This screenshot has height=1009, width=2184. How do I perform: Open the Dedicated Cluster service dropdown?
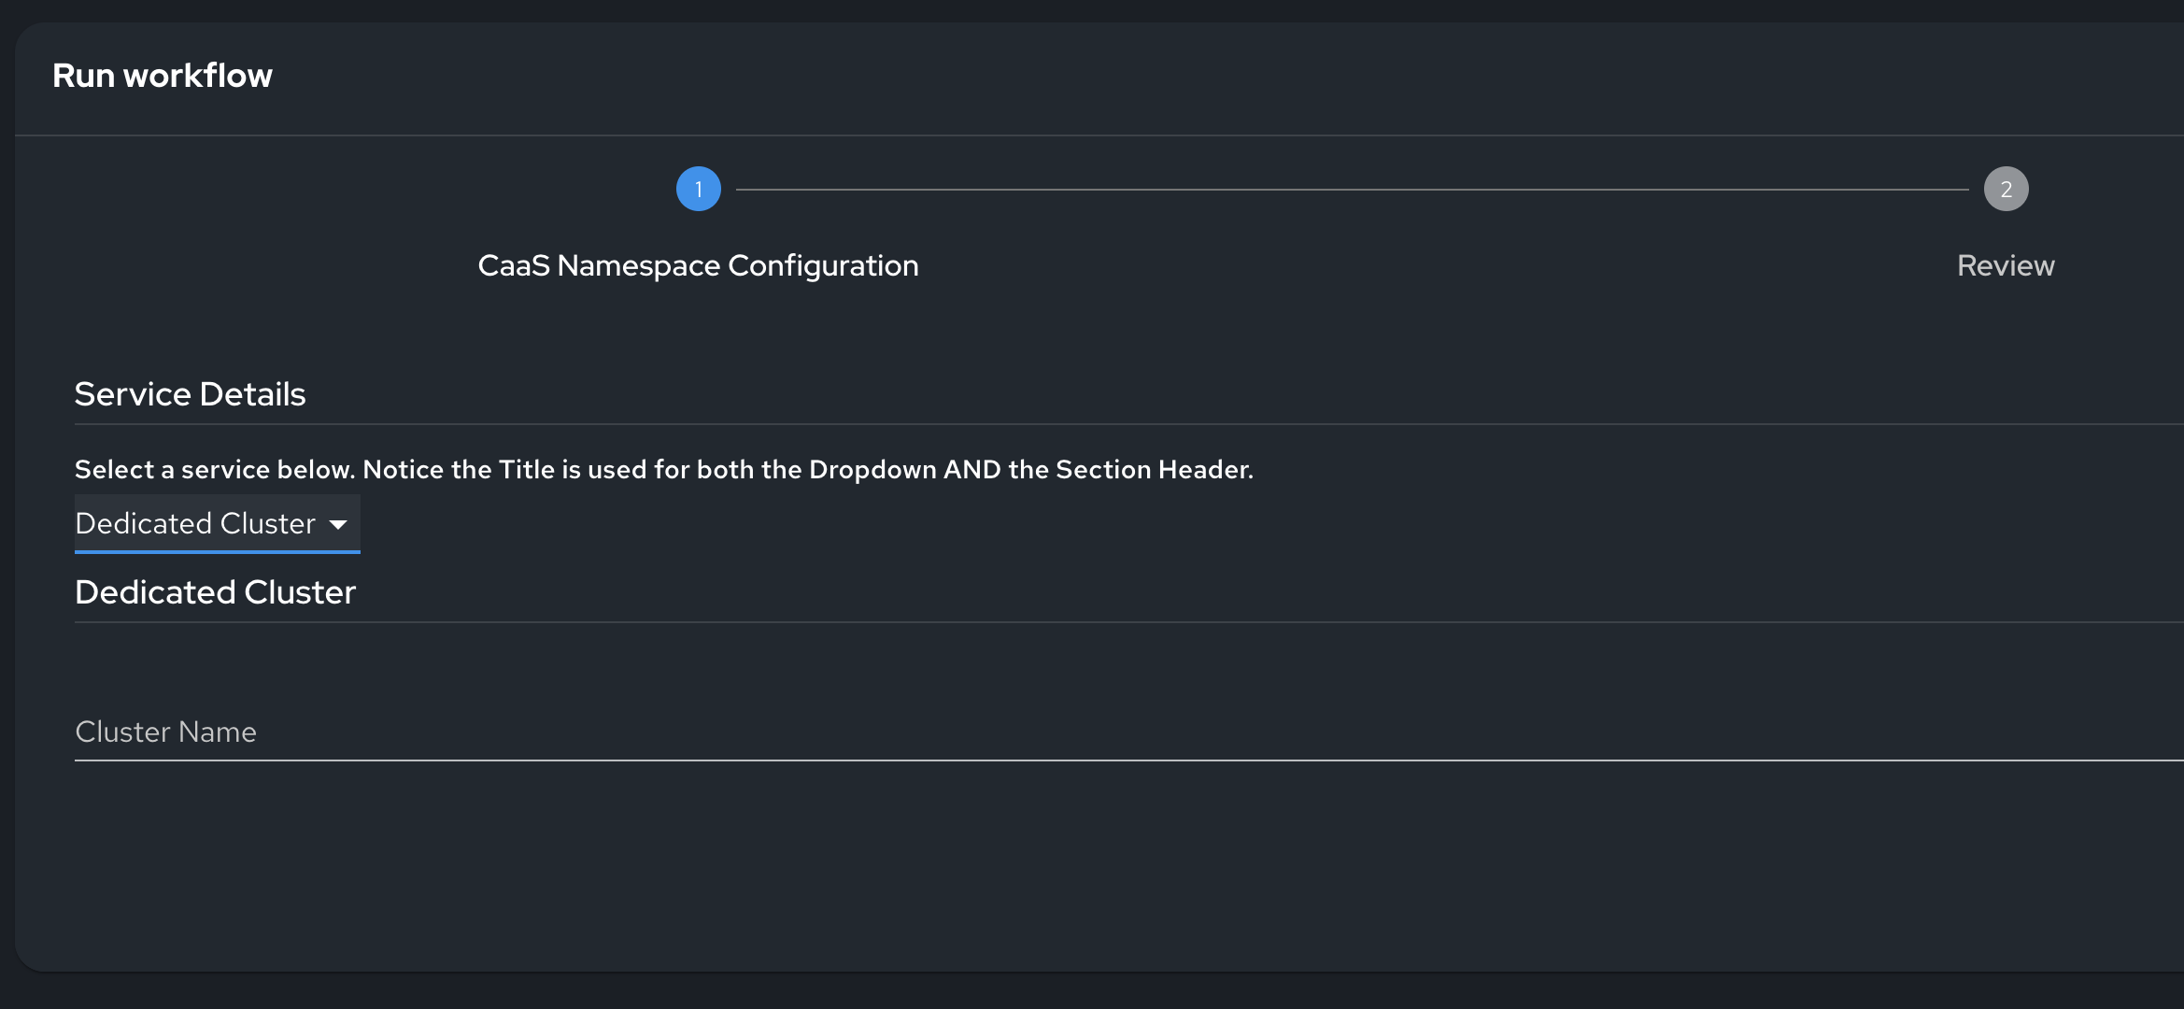tap(196, 523)
